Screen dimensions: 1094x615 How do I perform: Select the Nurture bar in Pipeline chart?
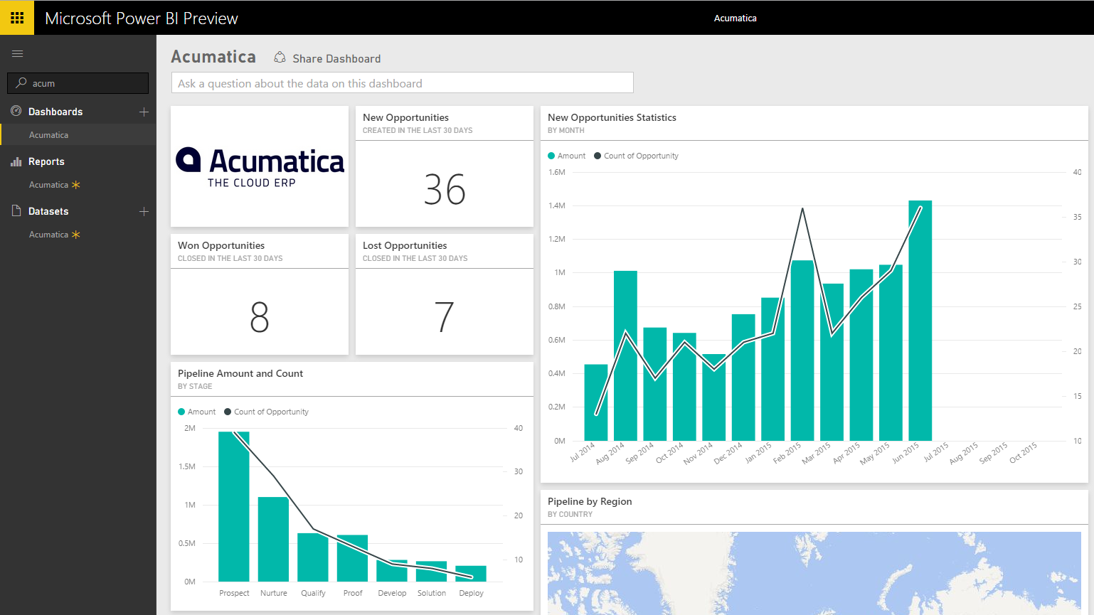(273, 539)
